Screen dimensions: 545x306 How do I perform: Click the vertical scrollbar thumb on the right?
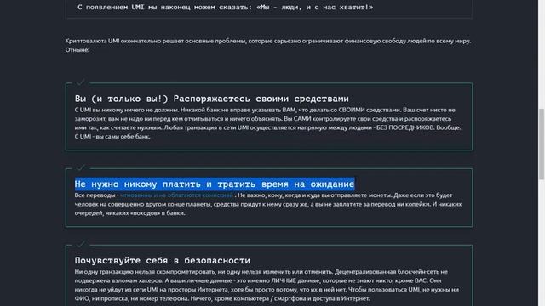tap(542, 144)
